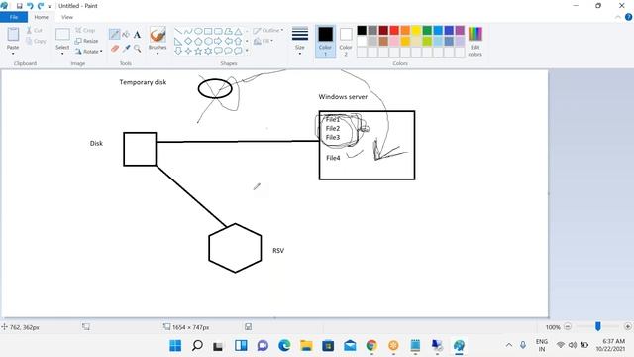Click the Undo arrow in title bar
This screenshot has width=634, height=357.
click(30, 6)
